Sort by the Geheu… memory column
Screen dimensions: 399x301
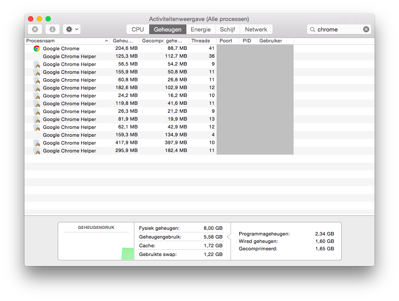coord(125,41)
